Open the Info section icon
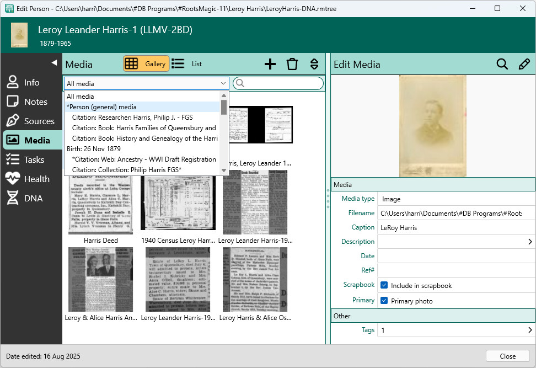The width and height of the screenshot is (536, 368). point(13,82)
